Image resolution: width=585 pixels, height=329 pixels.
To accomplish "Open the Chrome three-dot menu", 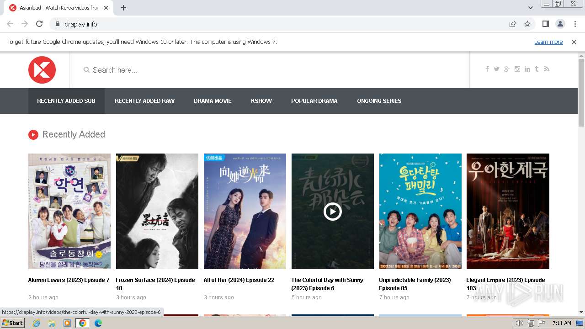I will [575, 24].
